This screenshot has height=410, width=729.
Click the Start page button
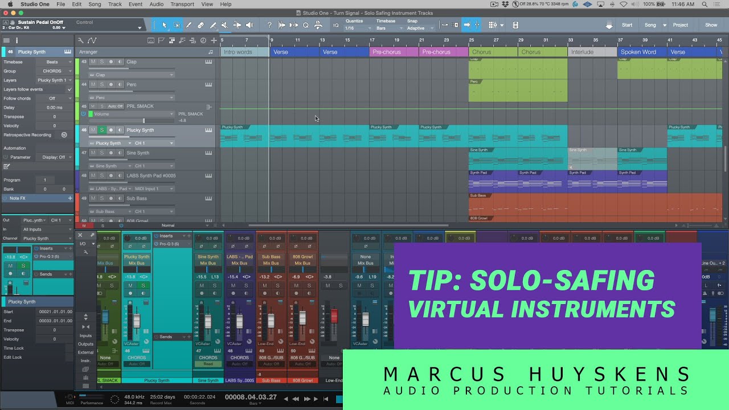point(627,25)
